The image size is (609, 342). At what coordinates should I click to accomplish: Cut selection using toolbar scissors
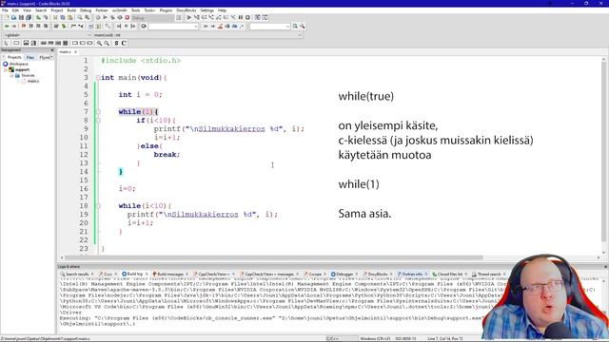click(55, 17)
